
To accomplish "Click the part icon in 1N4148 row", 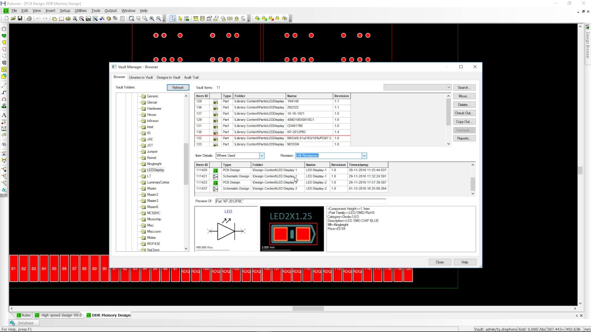I will 215,101.
